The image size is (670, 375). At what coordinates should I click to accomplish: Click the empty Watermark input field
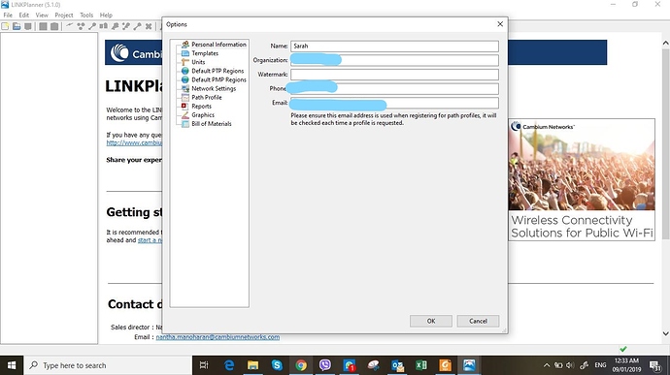(x=394, y=75)
